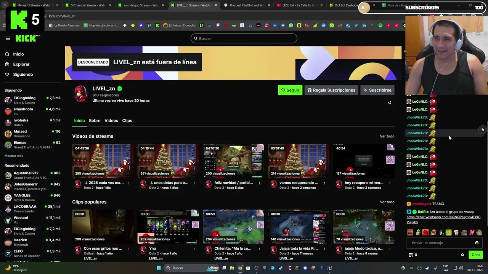Open options menu for 'Ynu' clip

[x=194, y=249]
